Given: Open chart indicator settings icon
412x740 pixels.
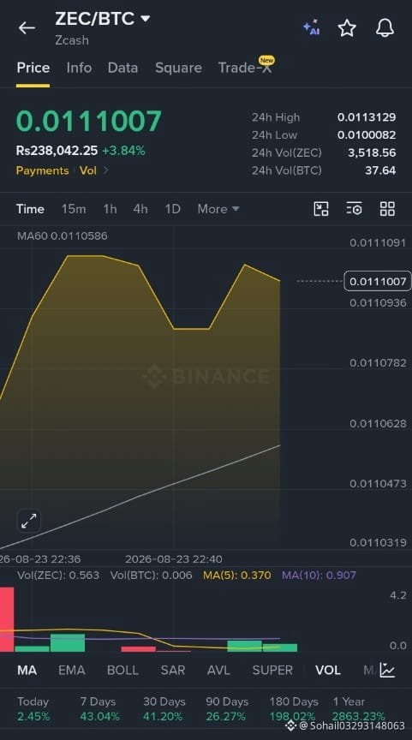Looking at the screenshot, I should tap(354, 209).
